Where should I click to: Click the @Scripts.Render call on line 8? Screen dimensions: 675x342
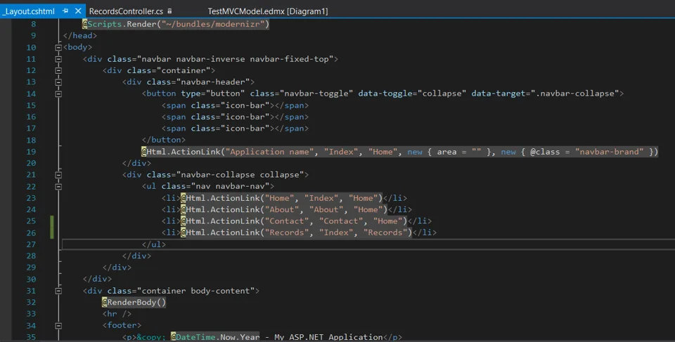(x=176, y=24)
